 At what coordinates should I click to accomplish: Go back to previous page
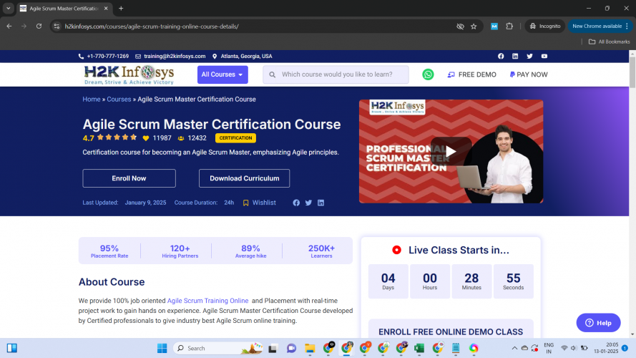9,26
